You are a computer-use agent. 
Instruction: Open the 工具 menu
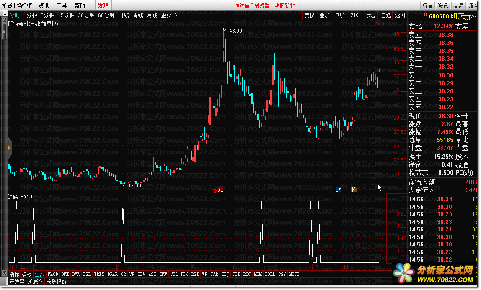click(x=62, y=5)
